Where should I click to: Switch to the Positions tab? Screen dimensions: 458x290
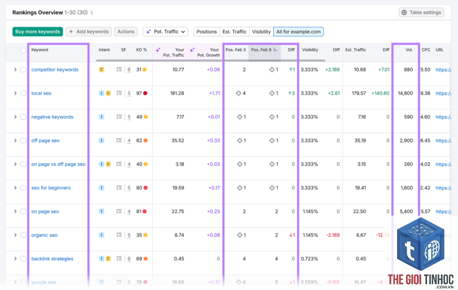pos(206,32)
